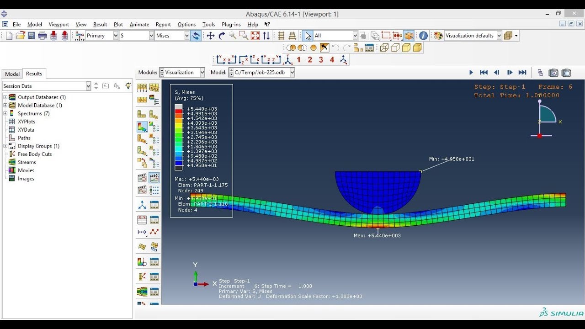
Task: Play the animation
Action: [x=471, y=72]
